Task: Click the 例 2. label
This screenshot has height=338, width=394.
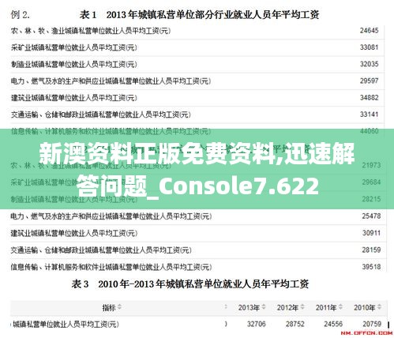Action: point(21,15)
